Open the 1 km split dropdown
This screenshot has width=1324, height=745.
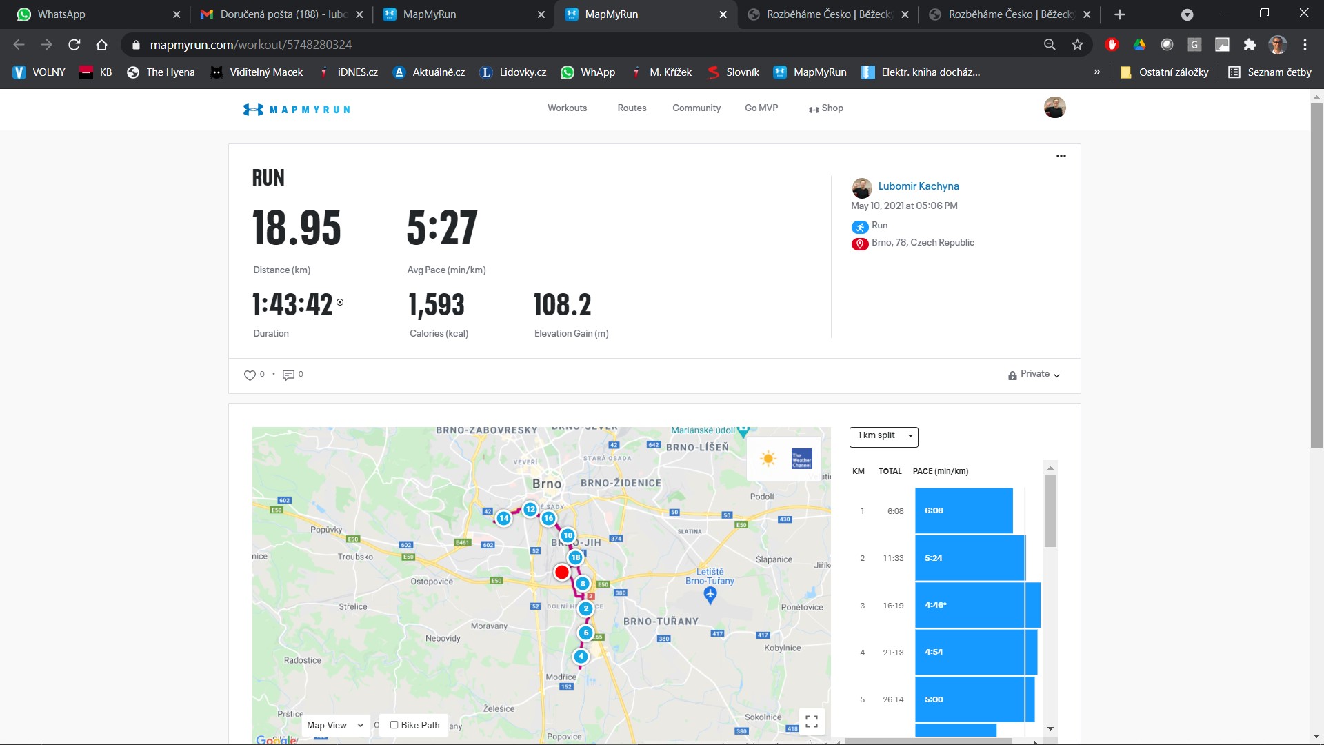(883, 436)
